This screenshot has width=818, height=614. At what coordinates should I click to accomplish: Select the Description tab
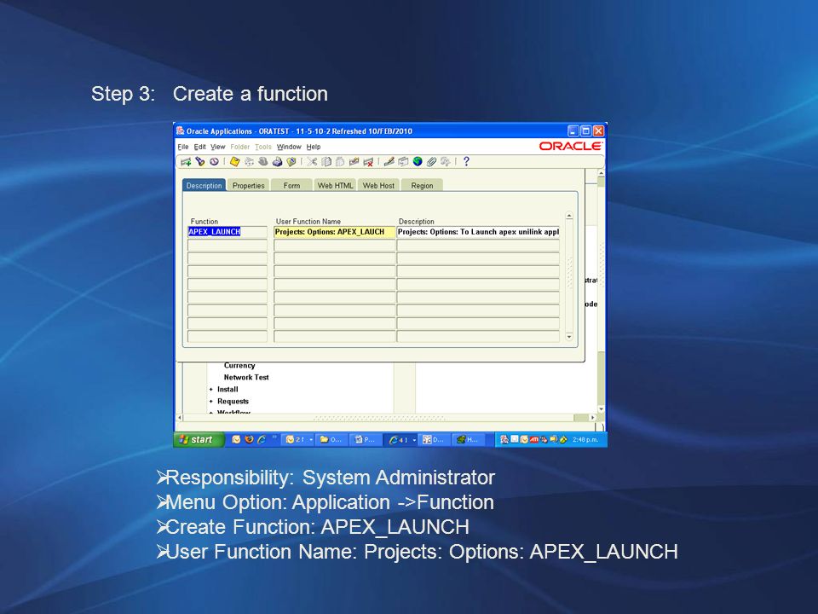click(x=204, y=185)
